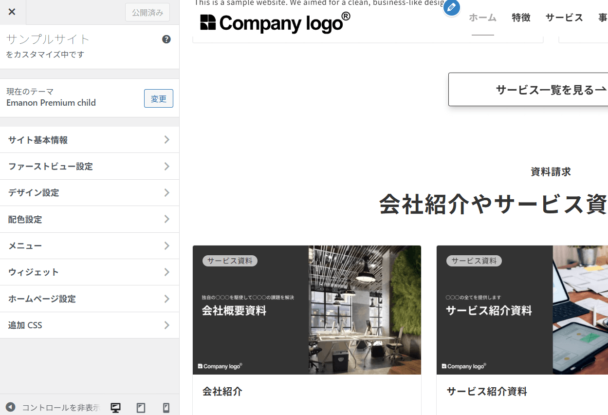
Task: Click the blue pencil edit shortcut icon
Action: [x=452, y=8]
